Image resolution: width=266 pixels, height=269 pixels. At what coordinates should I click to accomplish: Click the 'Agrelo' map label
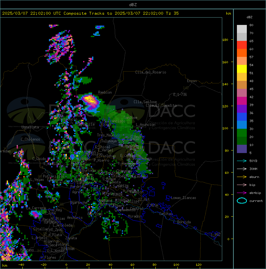tap(78, 192)
